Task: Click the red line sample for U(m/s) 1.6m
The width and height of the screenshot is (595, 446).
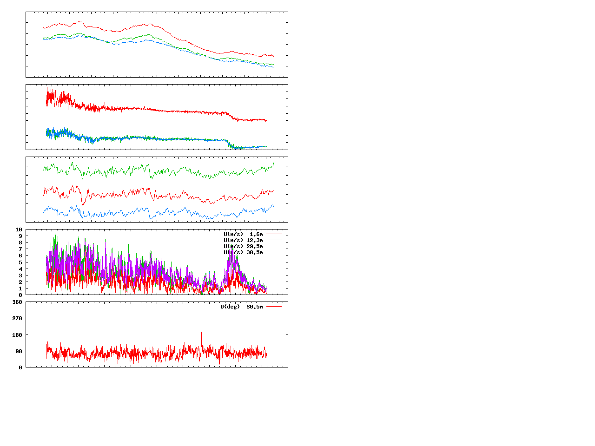Action: tap(274, 234)
